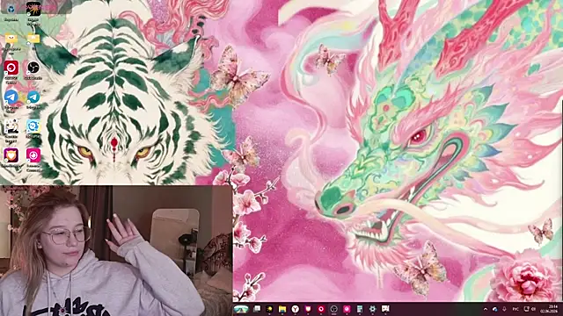The height and width of the screenshot is (316, 563).
Task: Open Task View on the taskbar
Action: coord(257,309)
